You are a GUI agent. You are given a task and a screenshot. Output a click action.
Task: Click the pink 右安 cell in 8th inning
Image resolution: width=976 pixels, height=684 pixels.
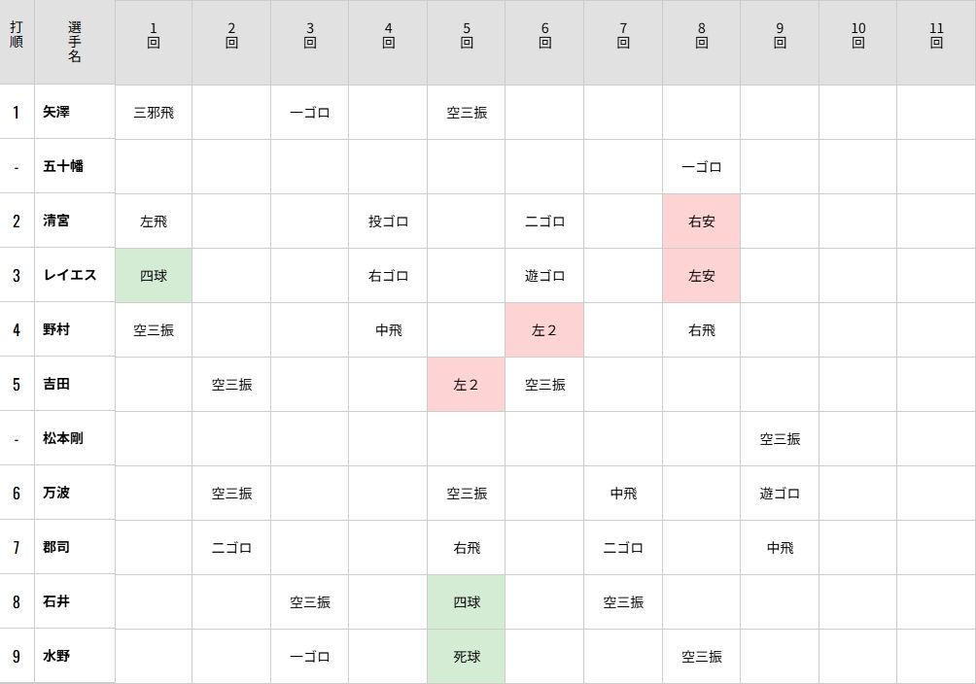coord(701,221)
